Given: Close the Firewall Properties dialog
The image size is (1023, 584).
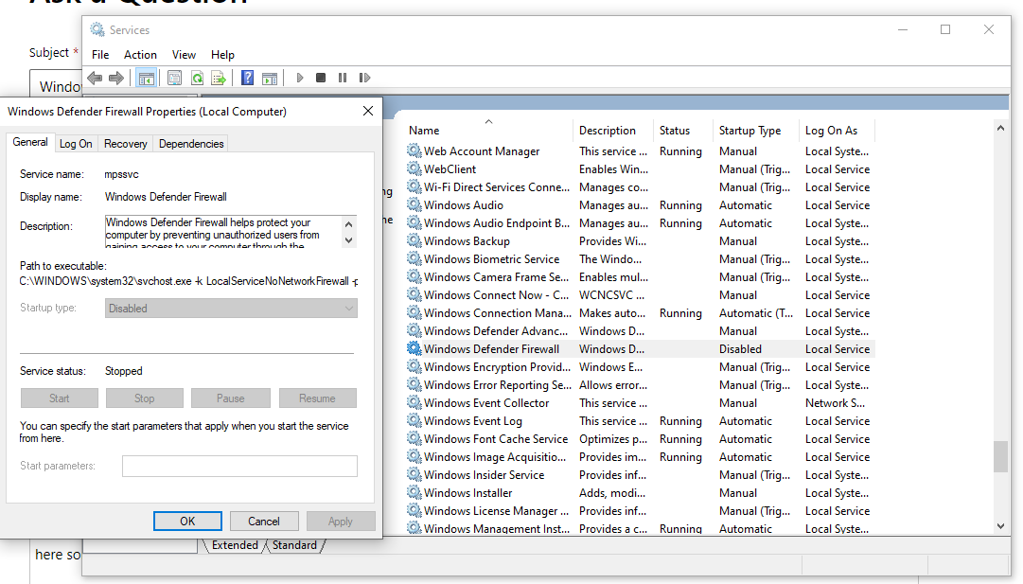Looking at the screenshot, I should [368, 111].
